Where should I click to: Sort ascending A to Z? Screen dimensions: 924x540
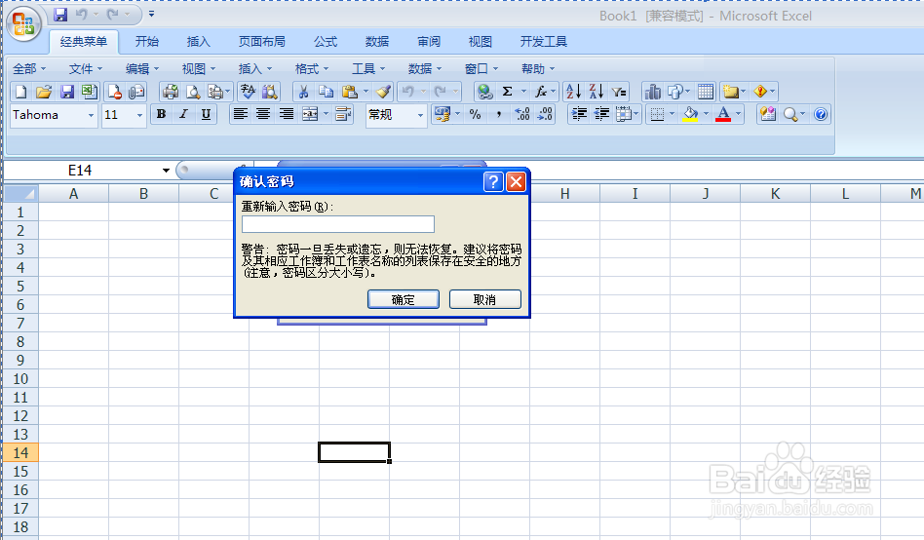[573, 92]
